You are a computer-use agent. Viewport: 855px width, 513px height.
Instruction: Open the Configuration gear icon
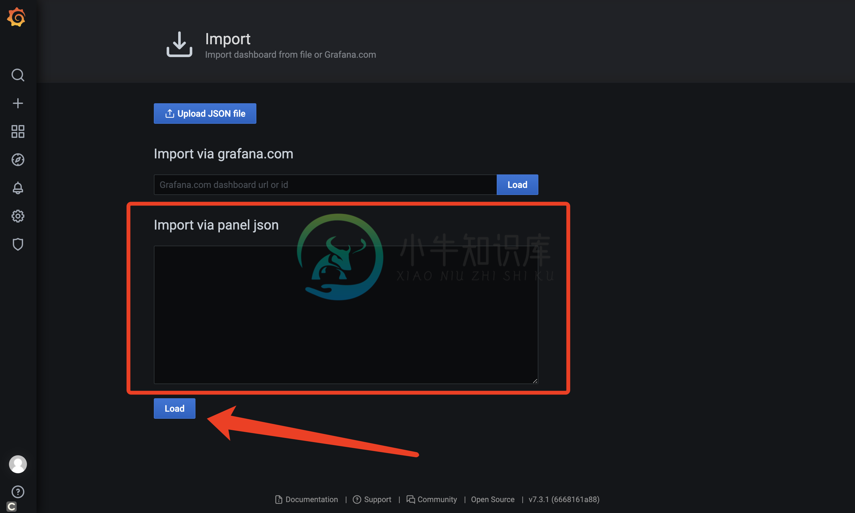coord(18,216)
